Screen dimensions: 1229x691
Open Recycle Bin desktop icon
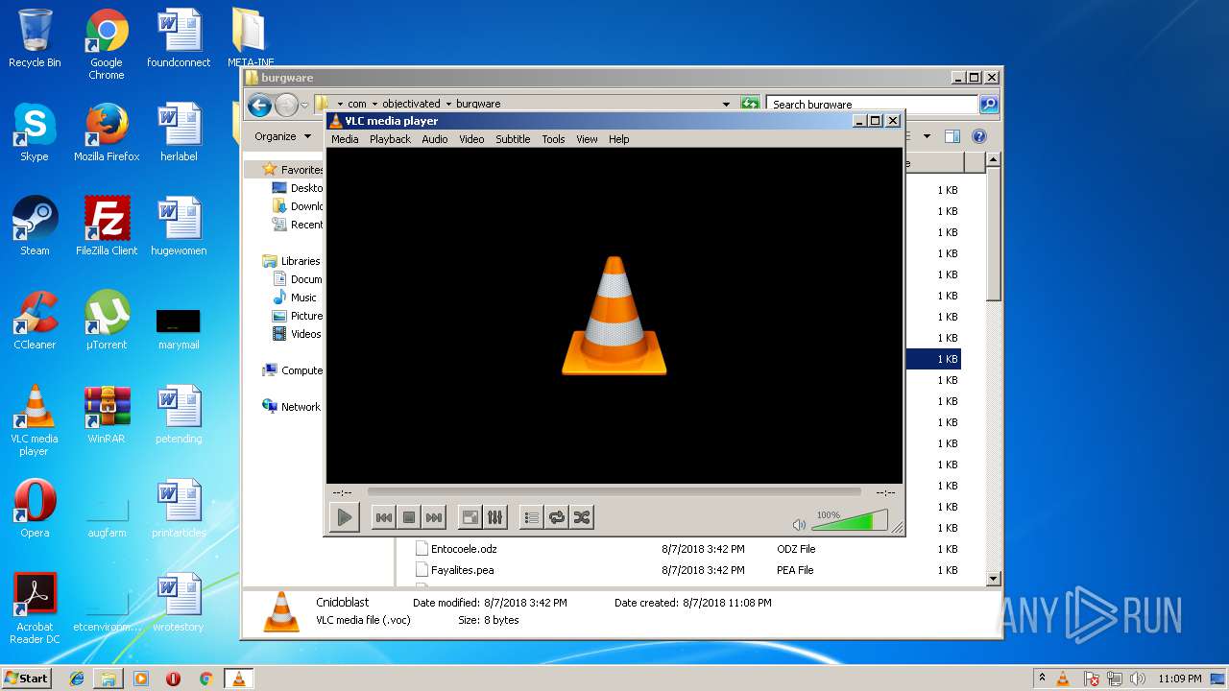[x=35, y=38]
